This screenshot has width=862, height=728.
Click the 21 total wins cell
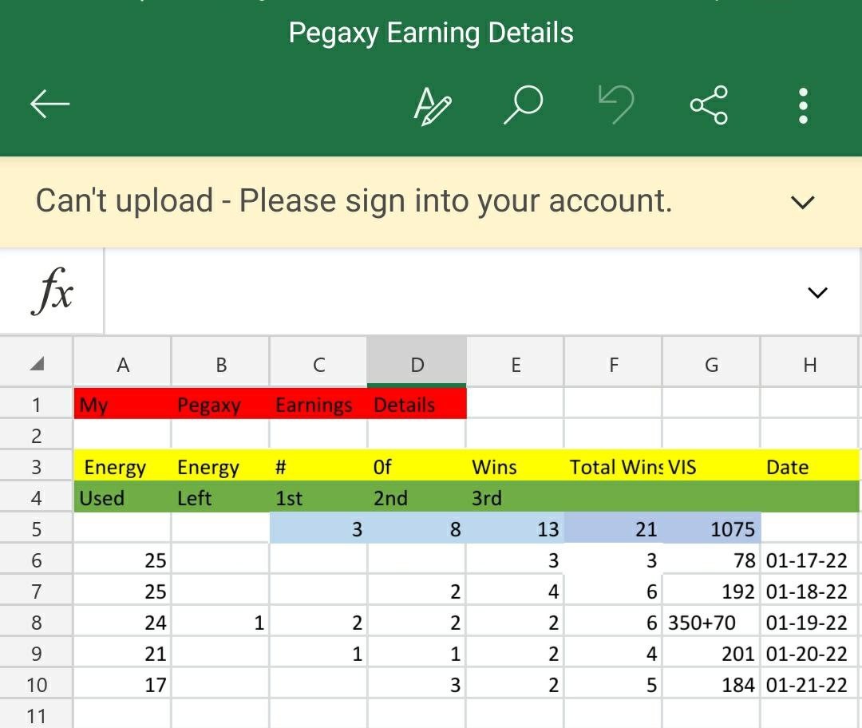click(614, 528)
